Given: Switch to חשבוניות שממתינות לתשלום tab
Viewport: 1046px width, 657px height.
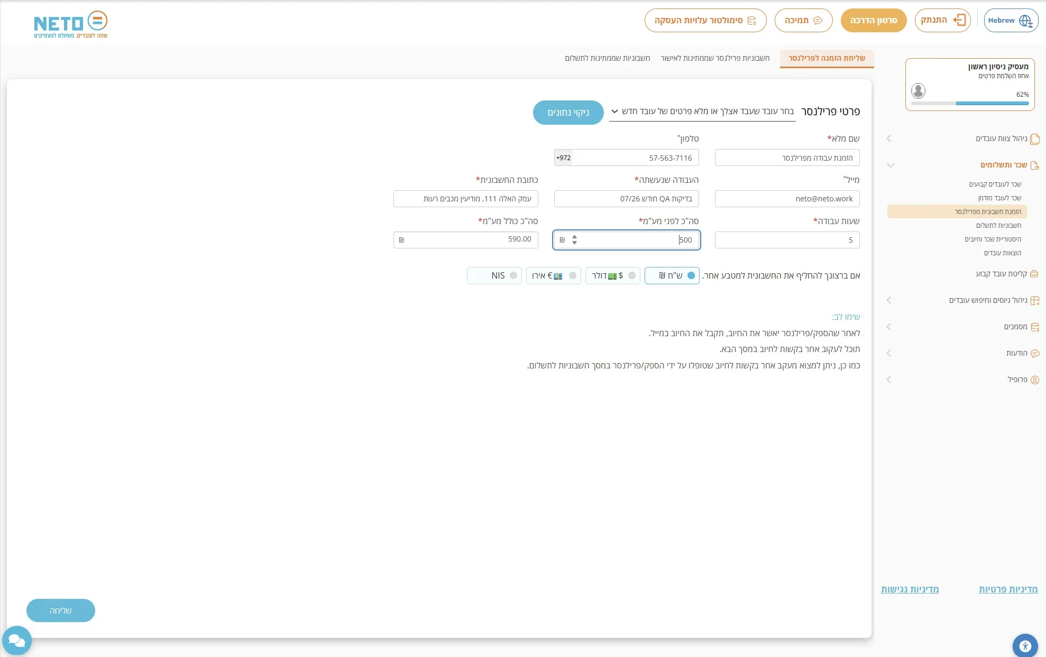Looking at the screenshot, I should click(607, 58).
